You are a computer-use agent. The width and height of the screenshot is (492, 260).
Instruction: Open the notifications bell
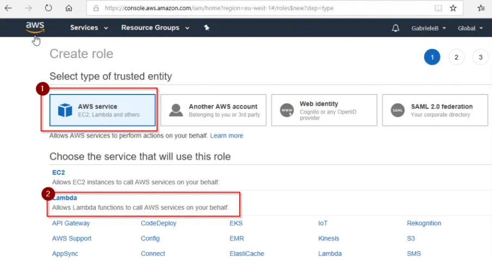pyautogui.click(x=395, y=28)
